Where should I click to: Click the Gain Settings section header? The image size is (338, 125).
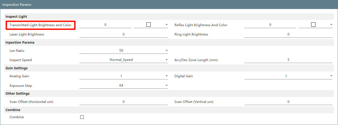click(x=16, y=68)
